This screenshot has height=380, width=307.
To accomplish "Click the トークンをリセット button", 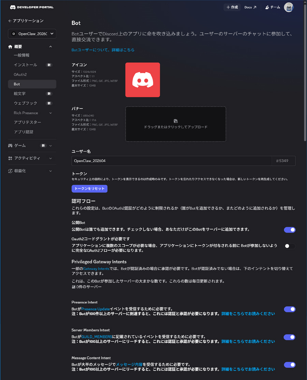I will (x=89, y=188).
